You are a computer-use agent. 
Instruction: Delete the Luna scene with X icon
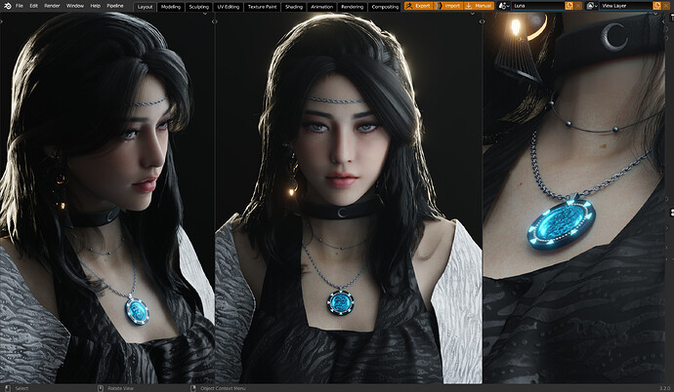coord(578,6)
